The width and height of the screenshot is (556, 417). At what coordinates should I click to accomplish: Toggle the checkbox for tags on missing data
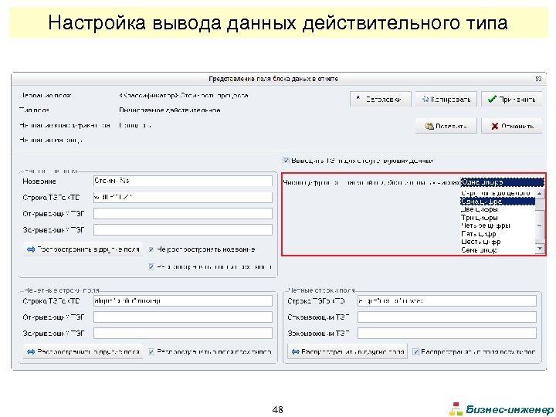286,161
